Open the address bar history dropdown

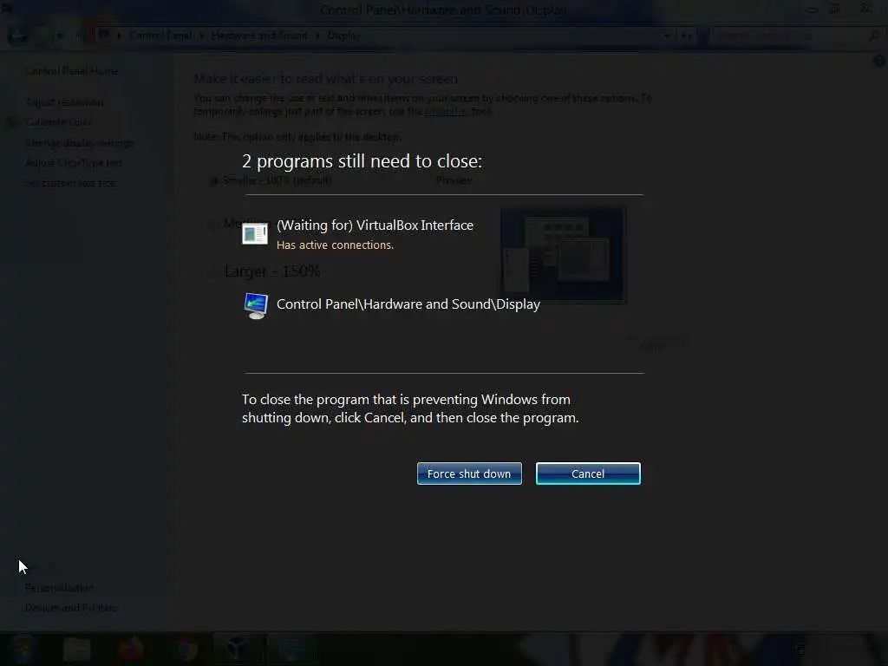[667, 36]
